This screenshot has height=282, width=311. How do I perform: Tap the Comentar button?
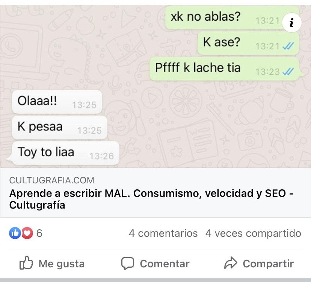155,263
